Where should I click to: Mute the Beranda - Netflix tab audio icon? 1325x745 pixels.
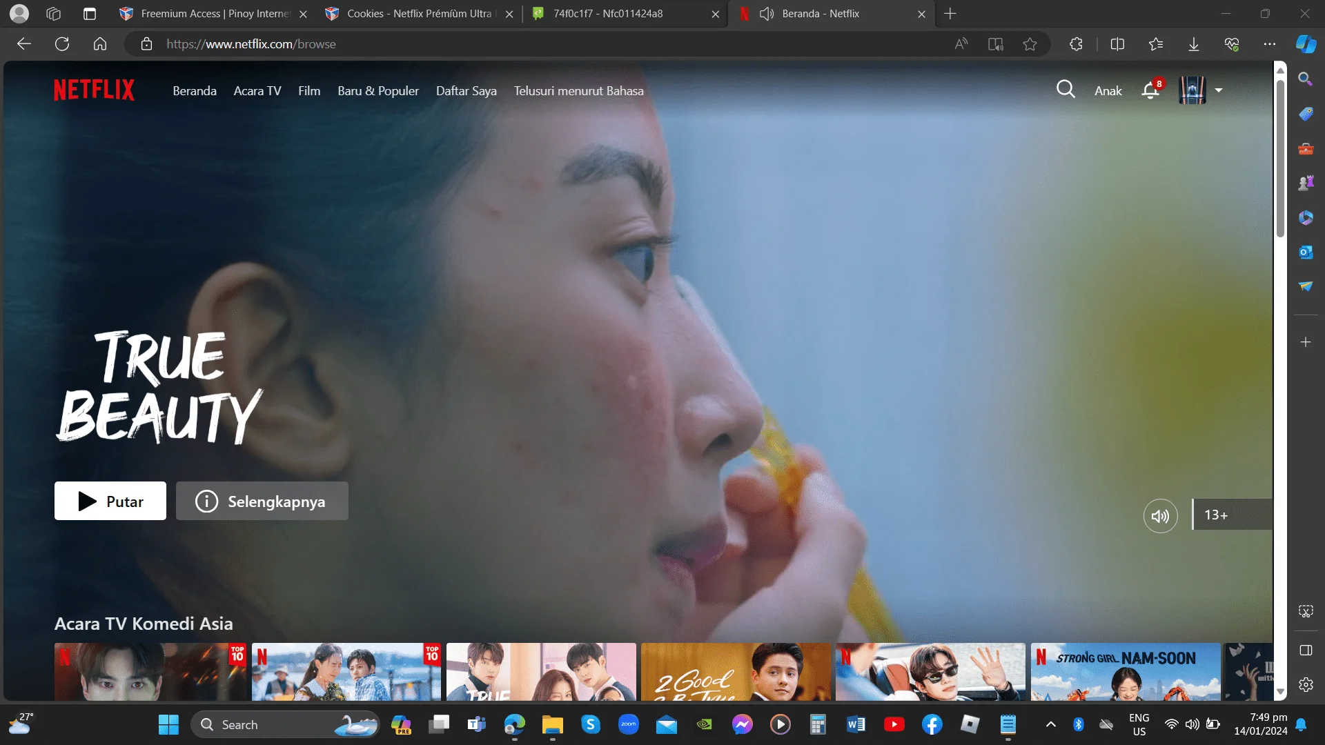[767, 14]
